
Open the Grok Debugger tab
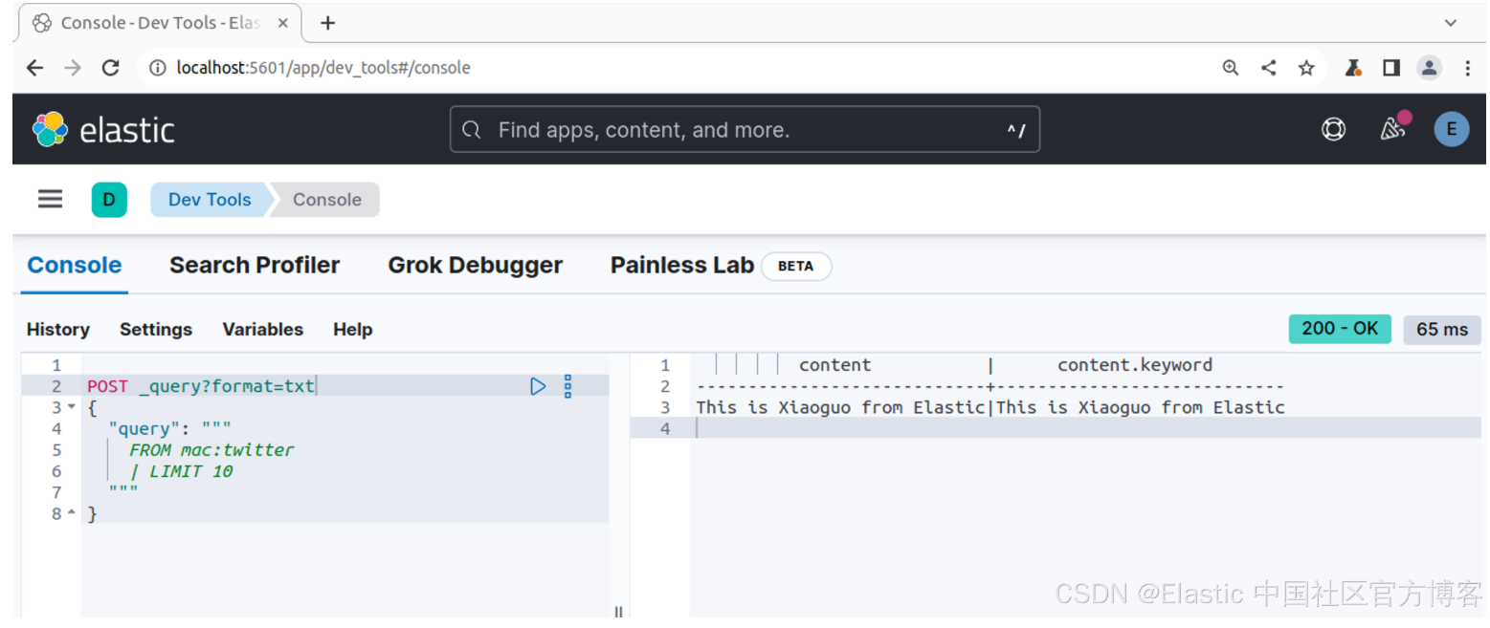click(475, 266)
